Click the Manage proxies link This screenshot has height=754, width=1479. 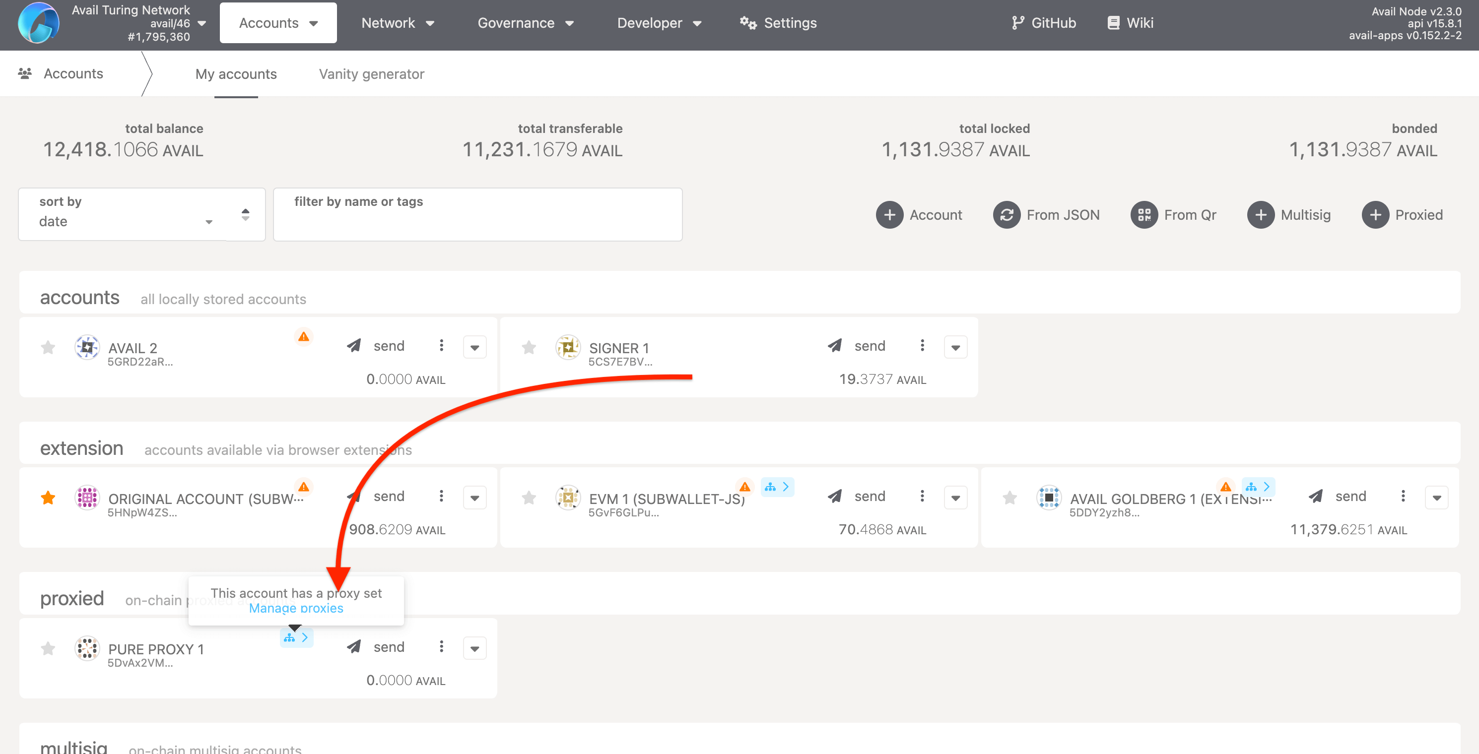point(296,608)
